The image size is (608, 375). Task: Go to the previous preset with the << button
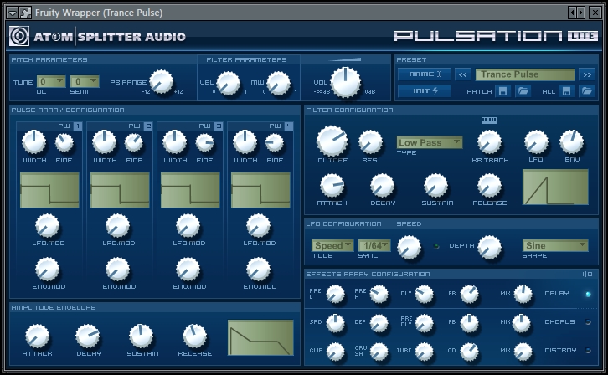tap(462, 74)
